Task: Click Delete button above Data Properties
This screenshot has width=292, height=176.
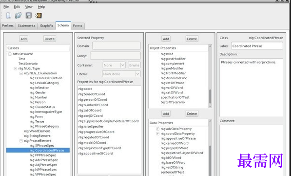Action: (x=192, y=113)
